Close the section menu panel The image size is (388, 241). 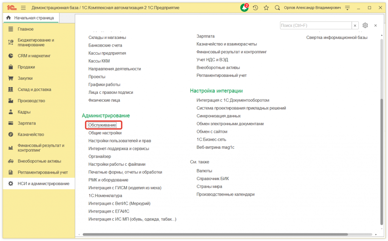coord(375,25)
